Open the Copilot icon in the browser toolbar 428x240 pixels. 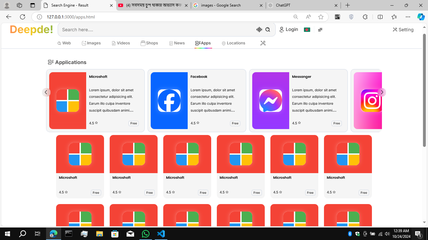click(421, 17)
